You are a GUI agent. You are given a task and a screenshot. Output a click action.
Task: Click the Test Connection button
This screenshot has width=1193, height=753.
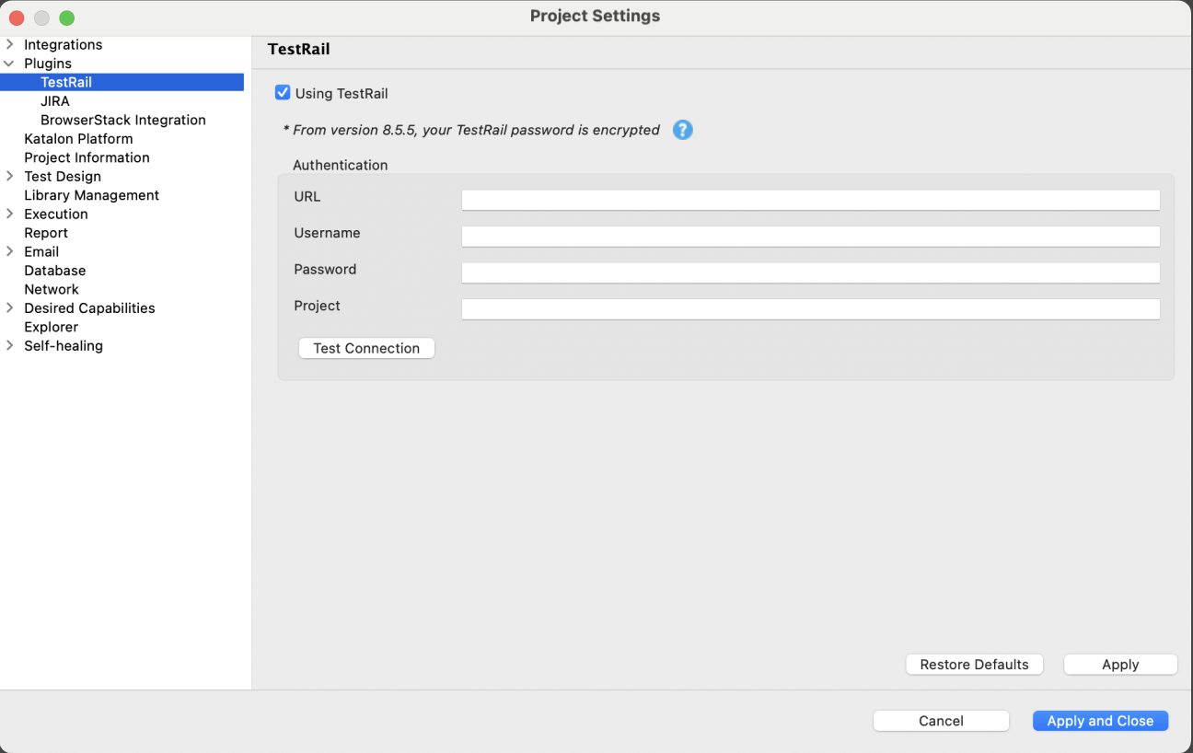click(x=366, y=348)
